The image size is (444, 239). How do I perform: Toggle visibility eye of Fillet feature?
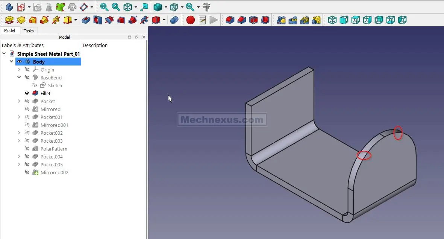pos(27,93)
